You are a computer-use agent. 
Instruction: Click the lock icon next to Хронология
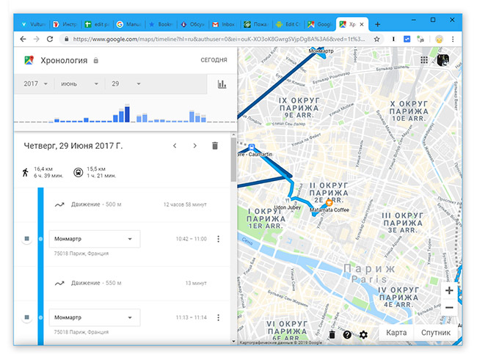(x=96, y=61)
